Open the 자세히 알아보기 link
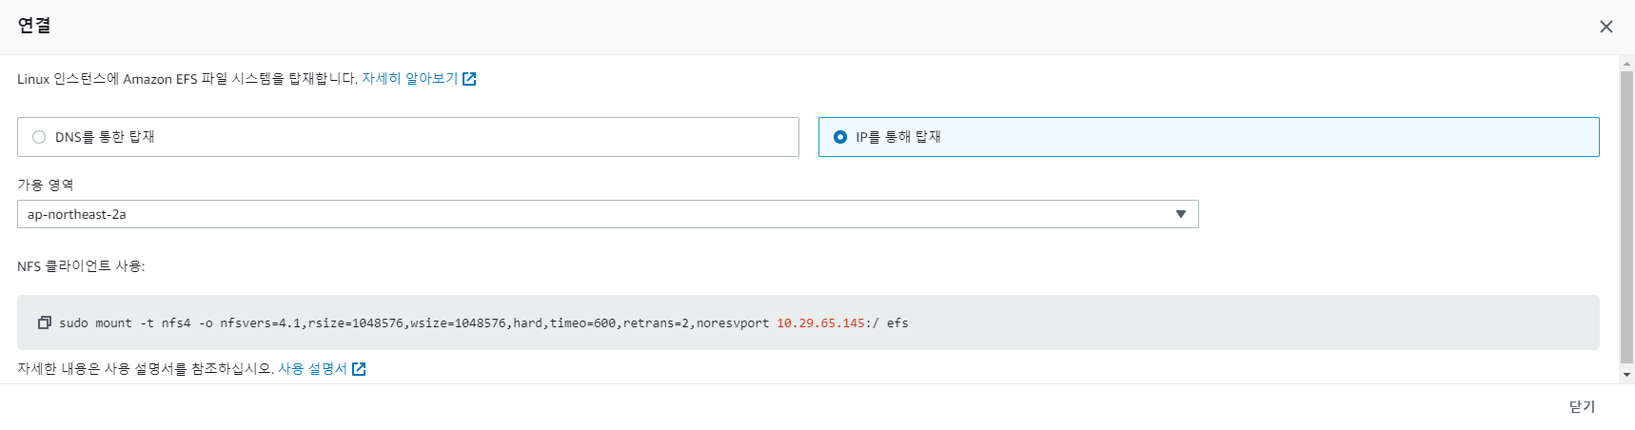Image resolution: width=1635 pixels, height=430 pixels. 409,79
